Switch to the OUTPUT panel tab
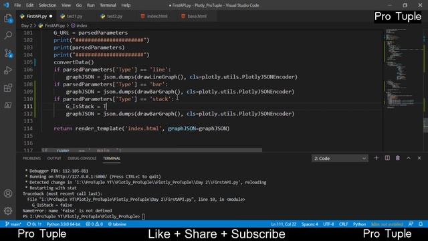The height and width of the screenshot is (241, 428). coord(54,158)
